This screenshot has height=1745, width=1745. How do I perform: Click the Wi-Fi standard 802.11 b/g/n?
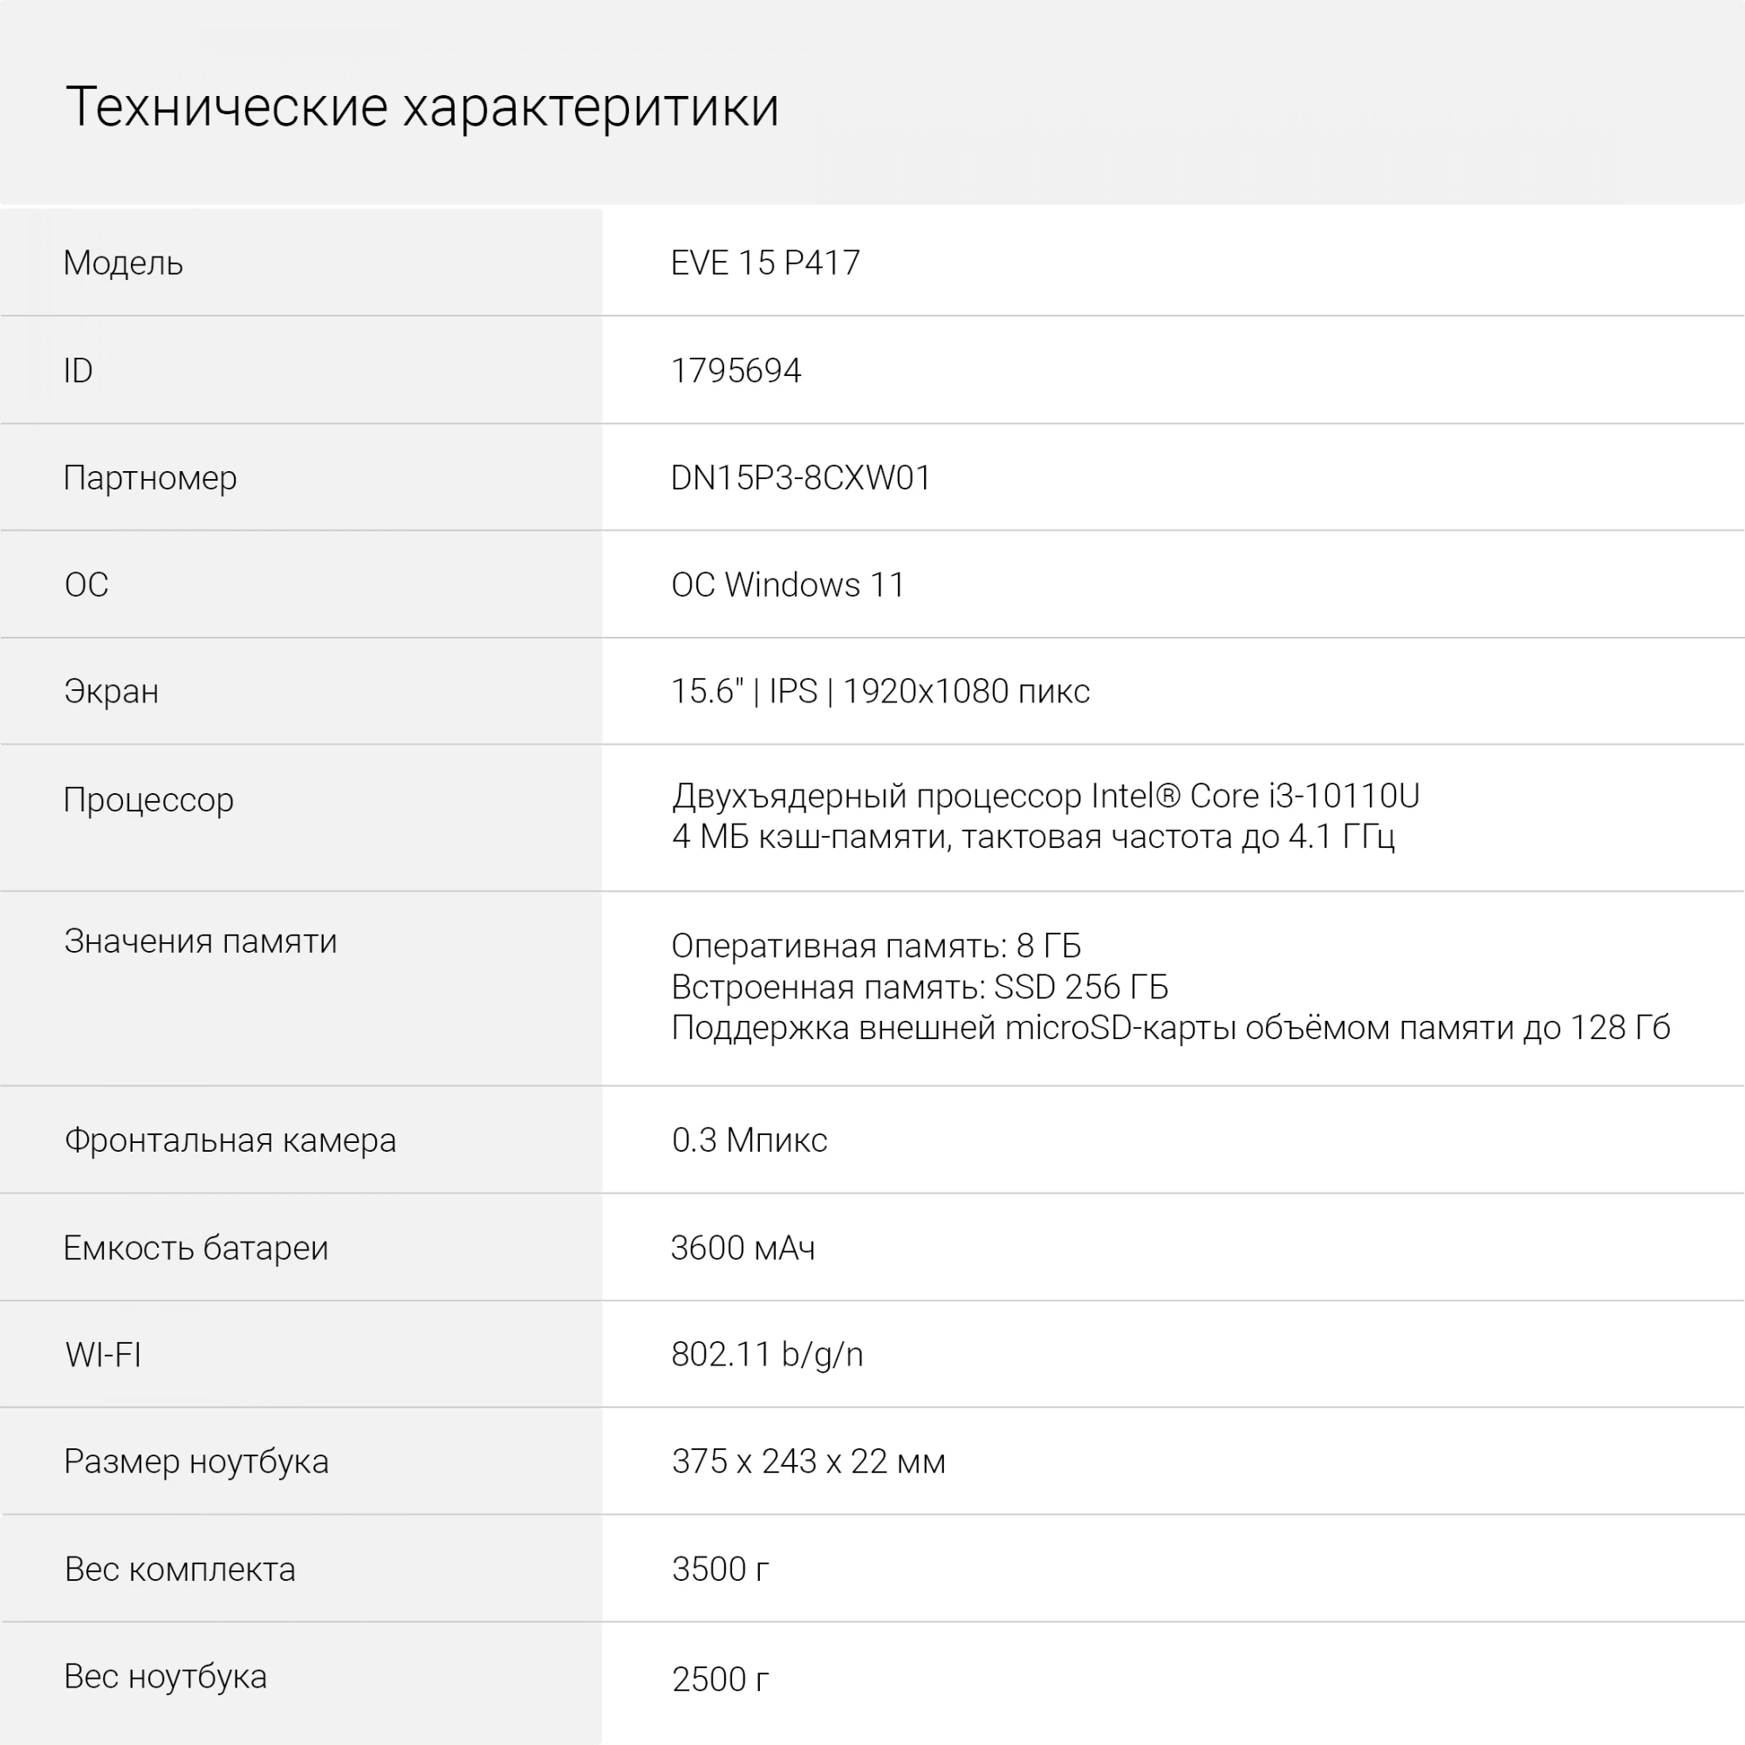(x=767, y=1355)
